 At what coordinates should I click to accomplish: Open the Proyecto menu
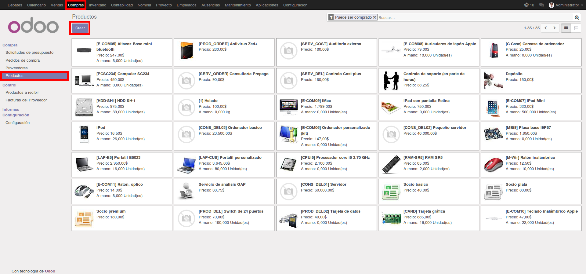(164, 5)
